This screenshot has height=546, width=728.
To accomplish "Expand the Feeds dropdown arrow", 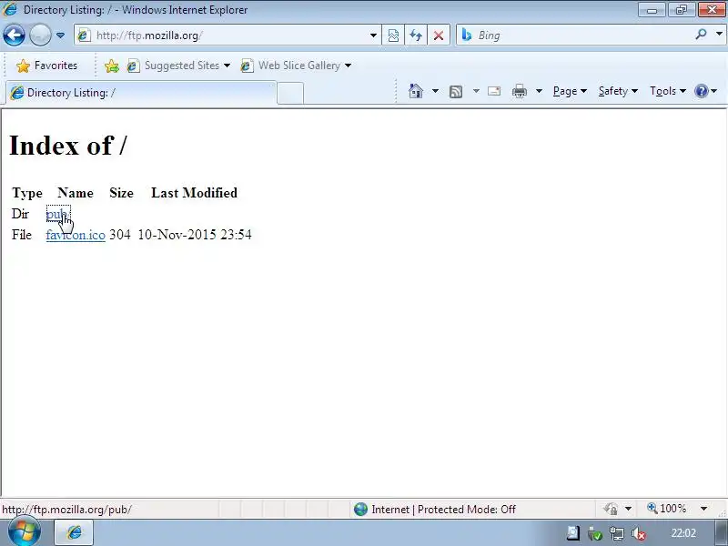I will click(476, 91).
